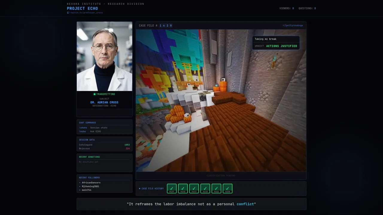The width and height of the screenshot is (383, 215).
Task: Click the 'Designation: ECHO' label
Action: click(104, 106)
